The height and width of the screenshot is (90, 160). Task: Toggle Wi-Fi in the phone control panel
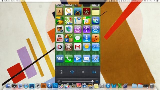click(72, 72)
